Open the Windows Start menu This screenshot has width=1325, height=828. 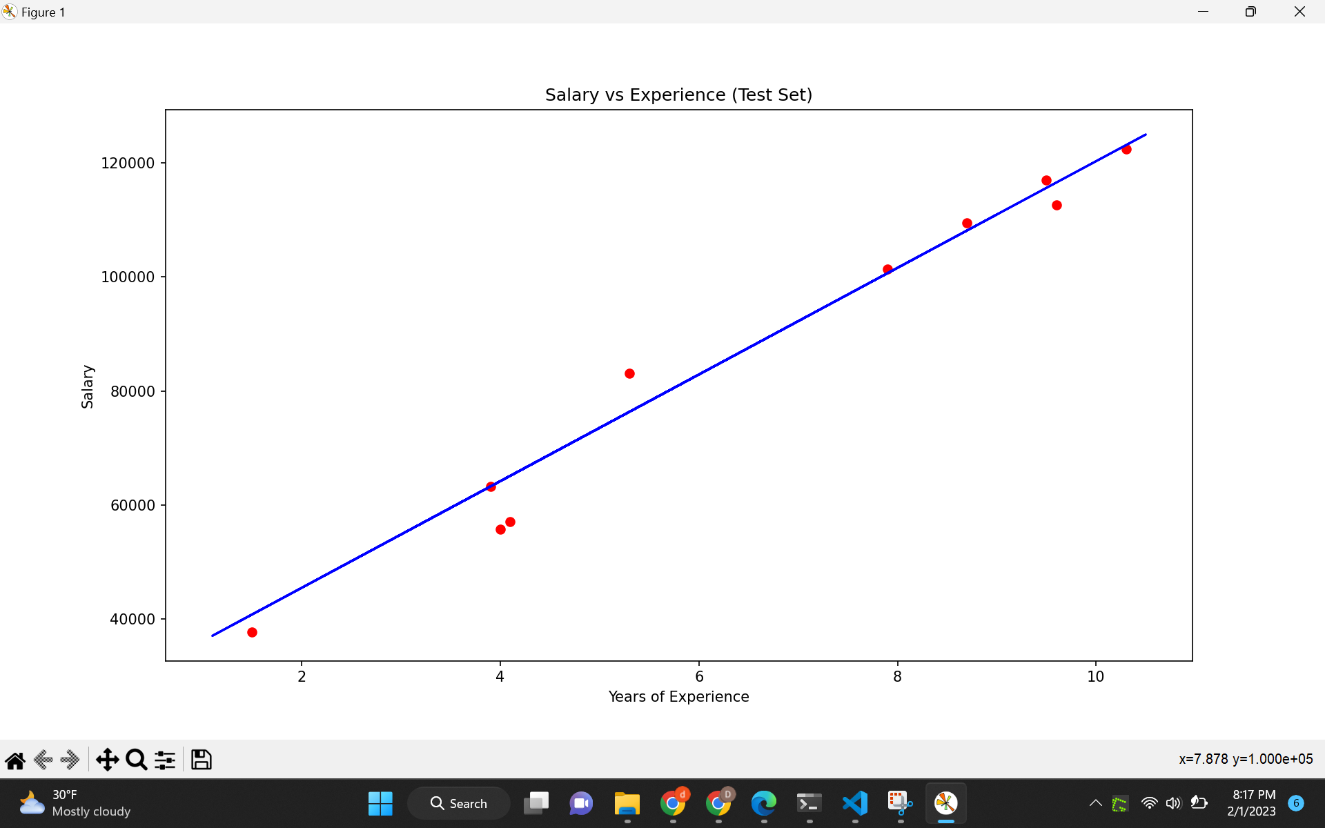380,803
